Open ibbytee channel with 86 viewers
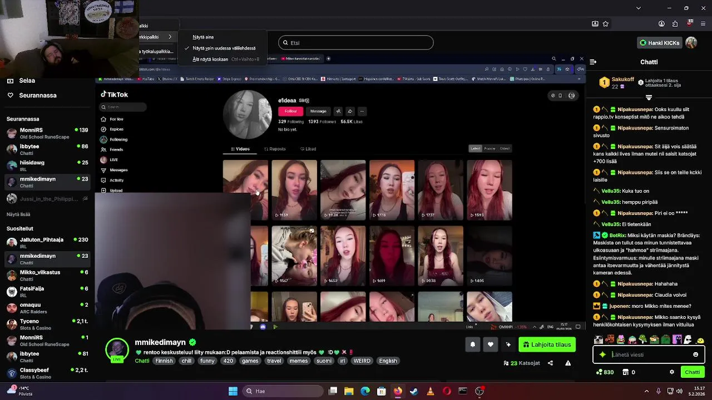Viewport: 712px width, 400px height. click(x=47, y=149)
